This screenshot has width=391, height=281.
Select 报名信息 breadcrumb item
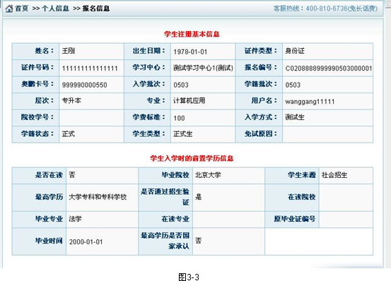96,8
